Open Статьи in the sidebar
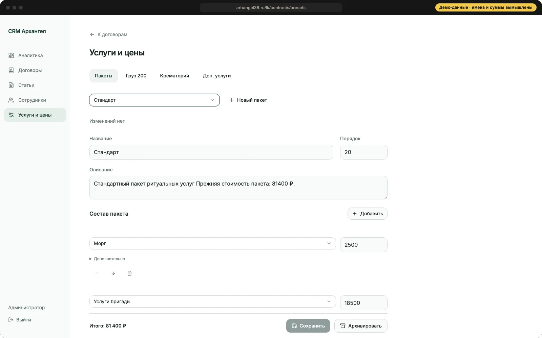 [35, 85]
